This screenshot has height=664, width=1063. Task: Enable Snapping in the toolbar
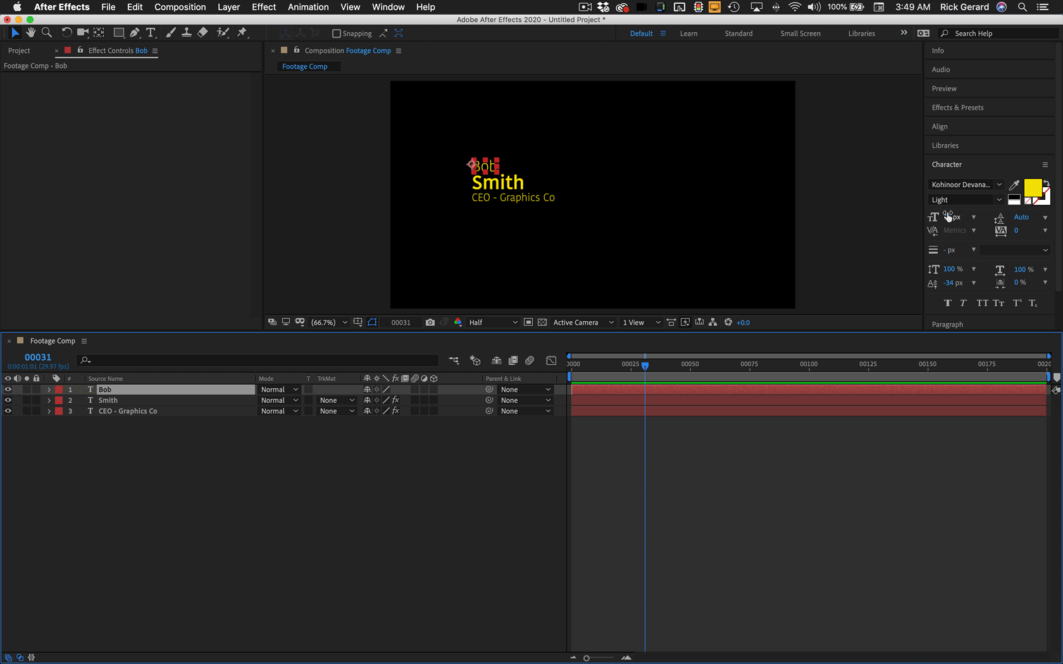[x=336, y=33]
